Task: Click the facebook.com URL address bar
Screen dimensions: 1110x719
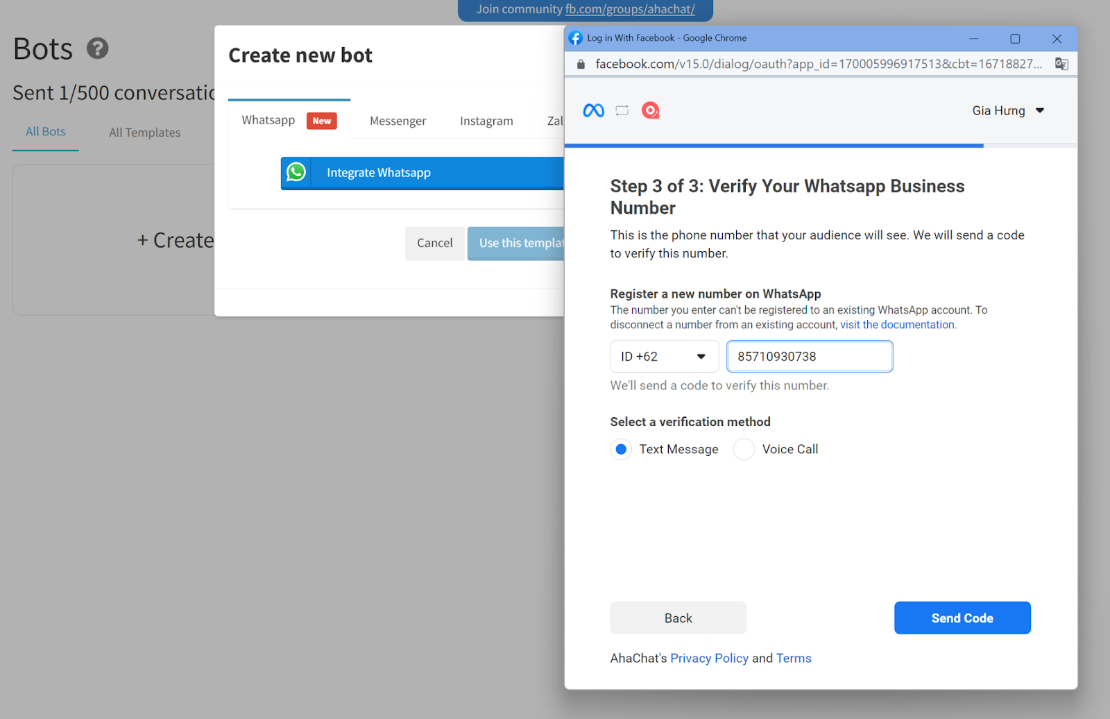Action: point(819,64)
